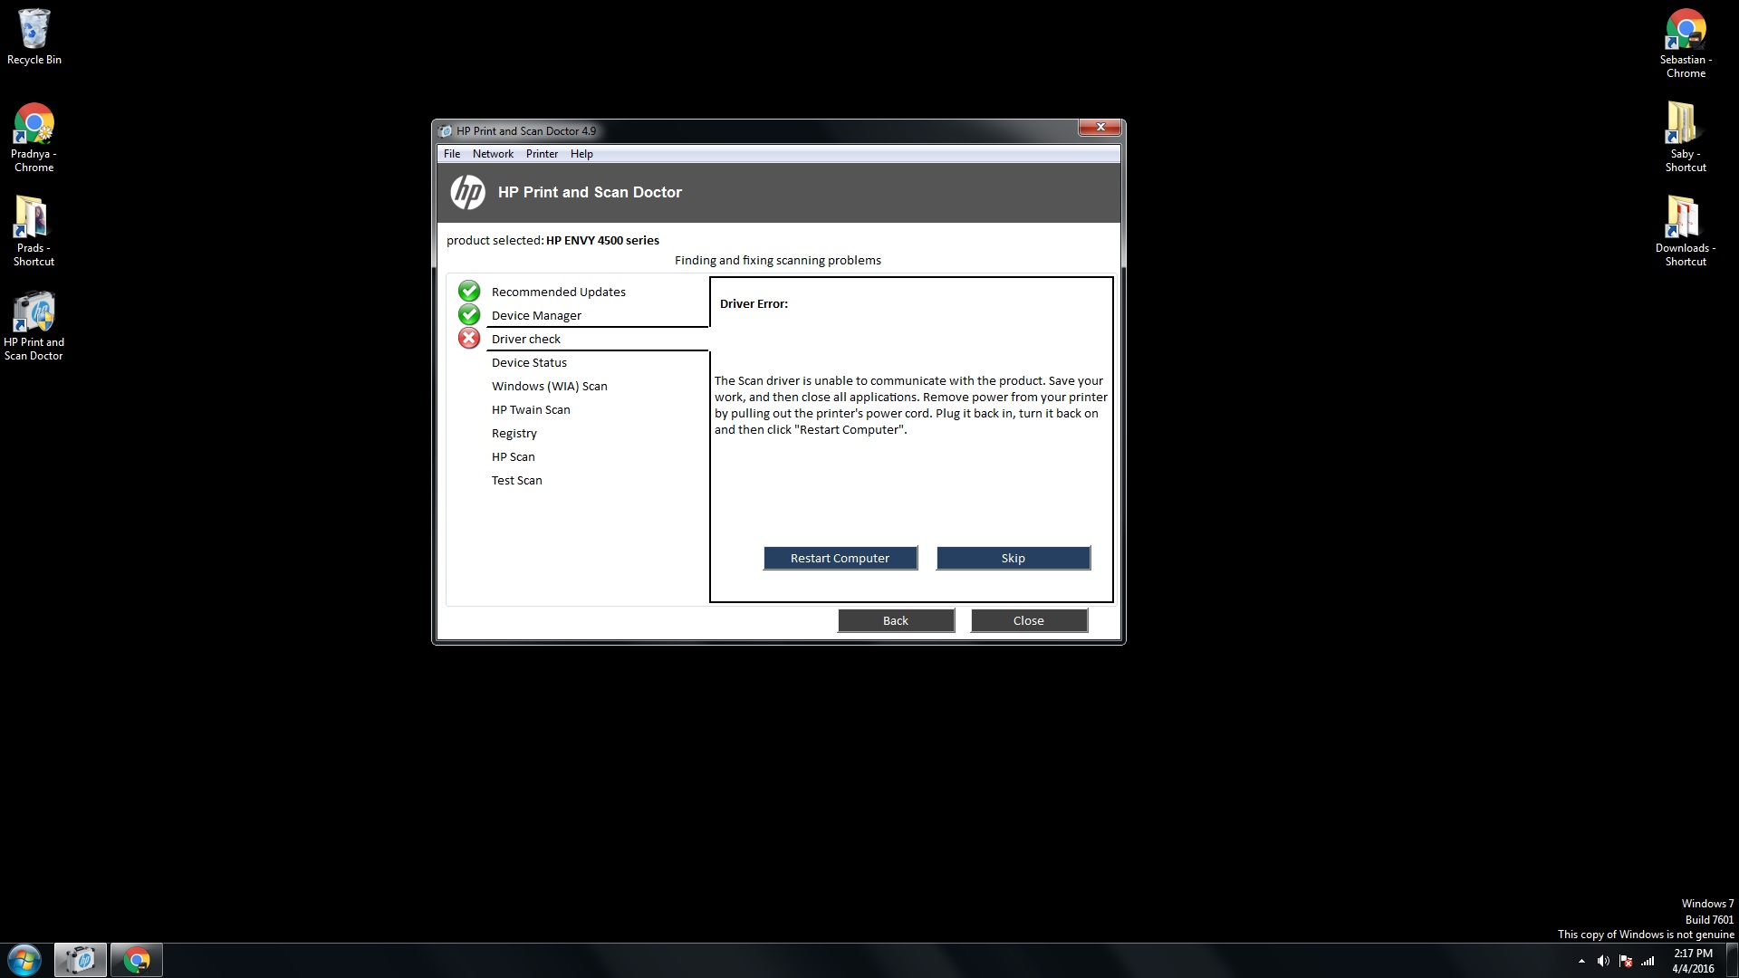
Task: Select the Test Scan step
Action: point(516,480)
